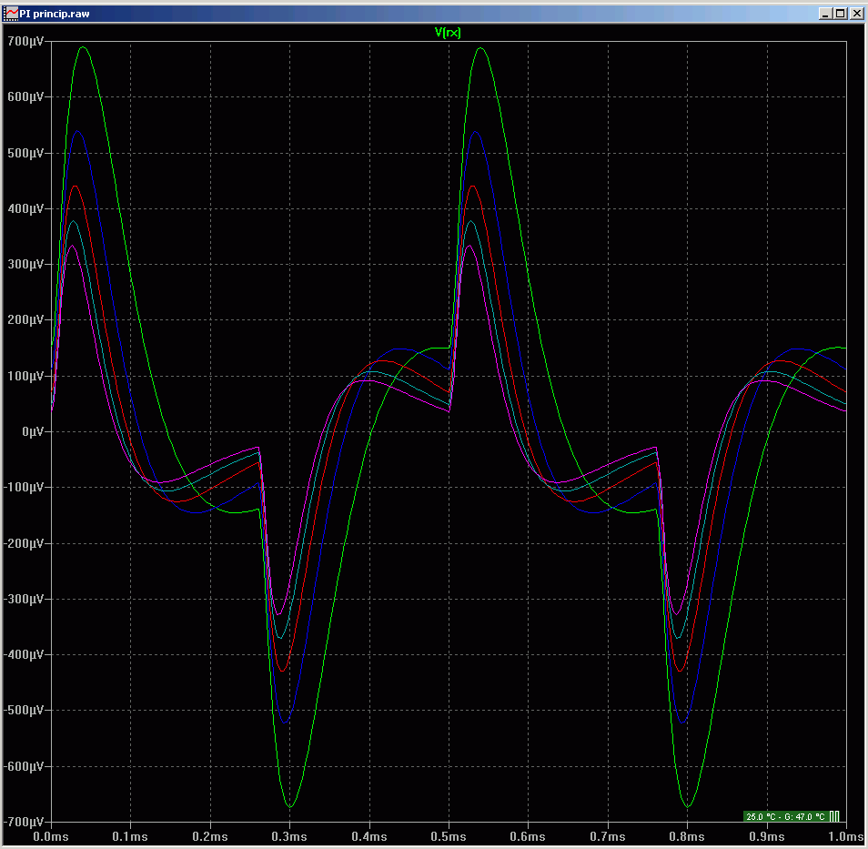The height and width of the screenshot is (849, 868).
Task: Open the waveform window system menu icon
Action: click(11, 13)
